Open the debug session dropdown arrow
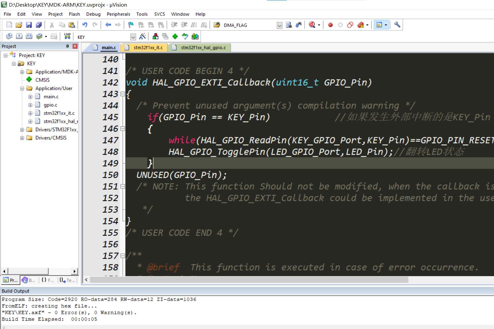This screenshot has width=494, height=329. click(x=319, y=25)
